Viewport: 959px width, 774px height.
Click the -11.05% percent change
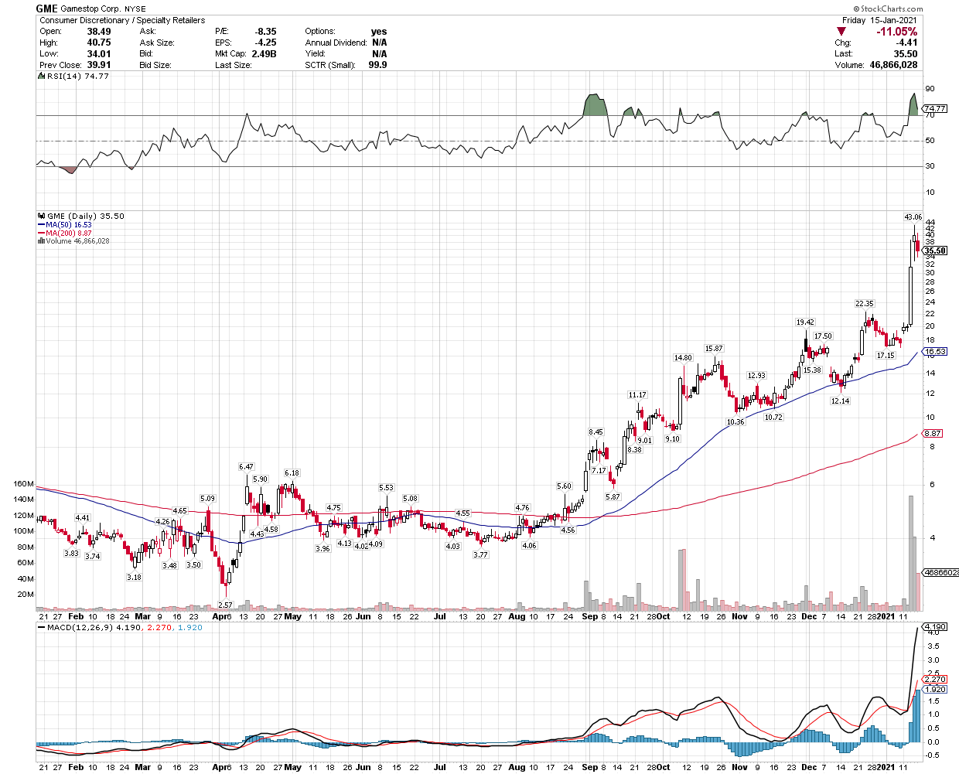(897, 32)
